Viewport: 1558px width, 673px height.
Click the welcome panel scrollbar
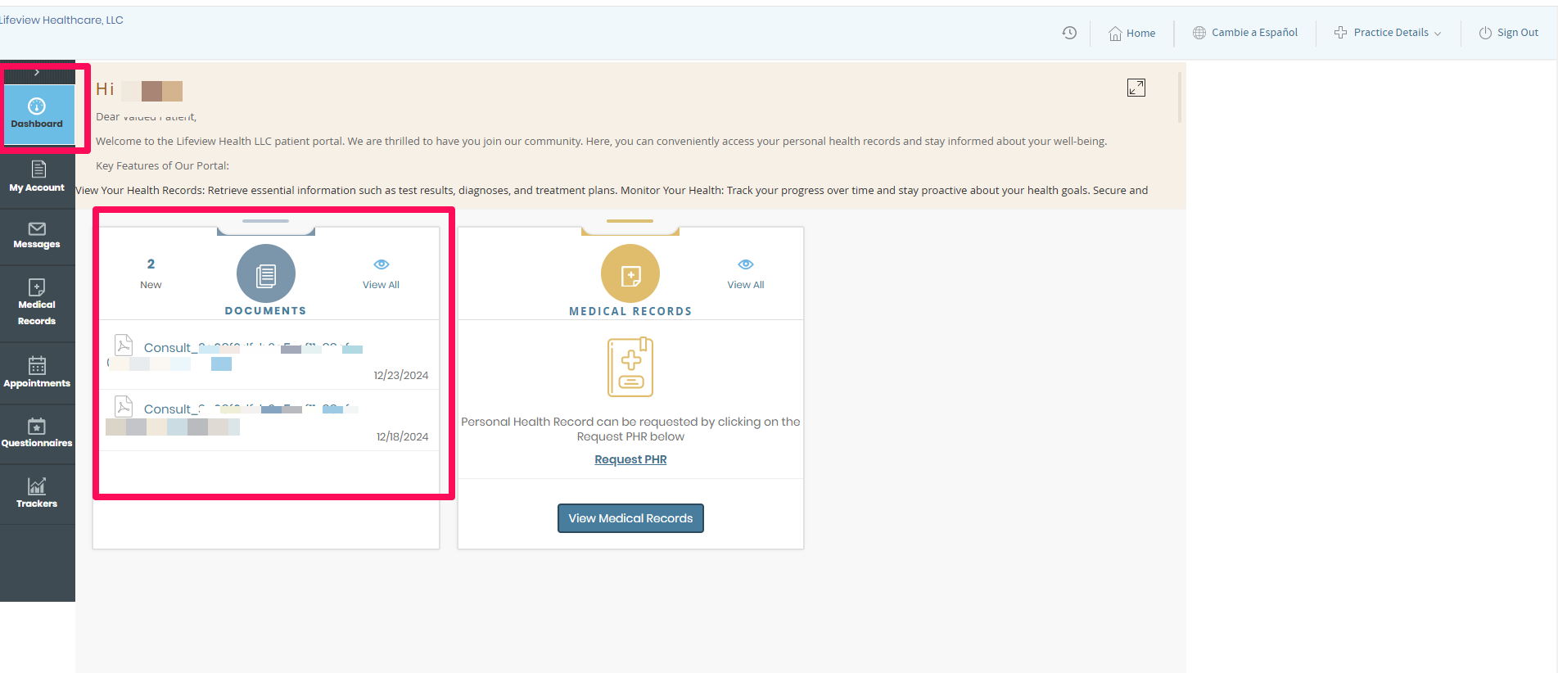[1180, 97]
